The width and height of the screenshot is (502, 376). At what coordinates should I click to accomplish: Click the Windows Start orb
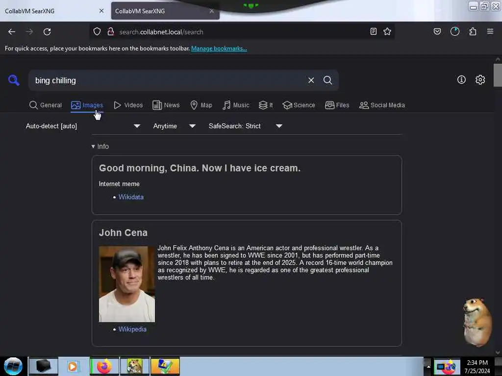(13, 366)
